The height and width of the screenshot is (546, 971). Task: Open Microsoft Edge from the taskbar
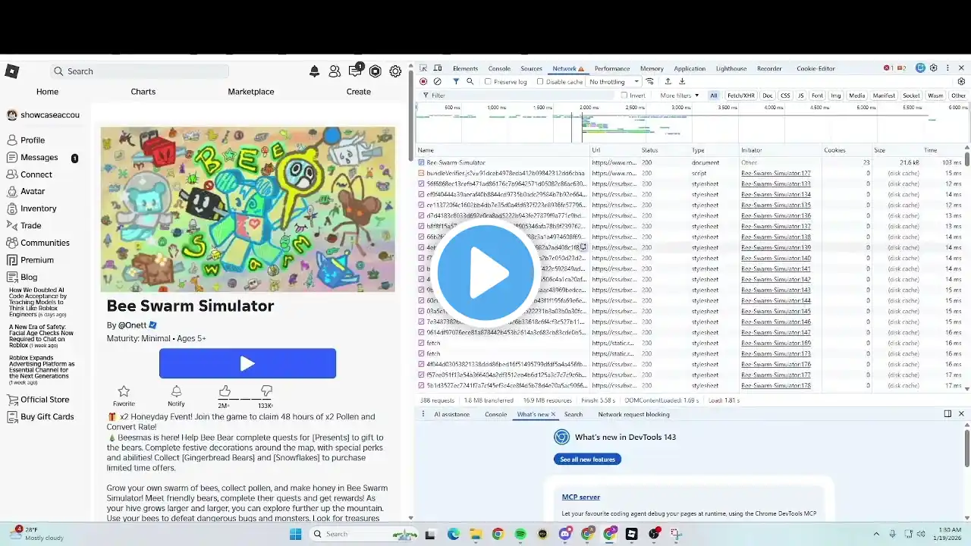(x=454, y=534)
